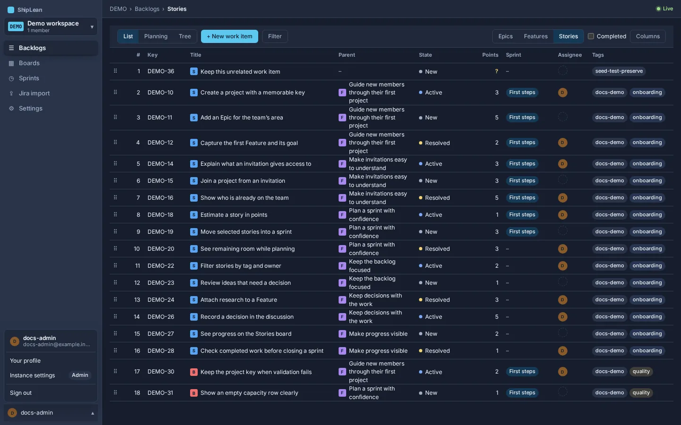Click the empty assignee circle for DEMO-11

click(x=563, y=117)
